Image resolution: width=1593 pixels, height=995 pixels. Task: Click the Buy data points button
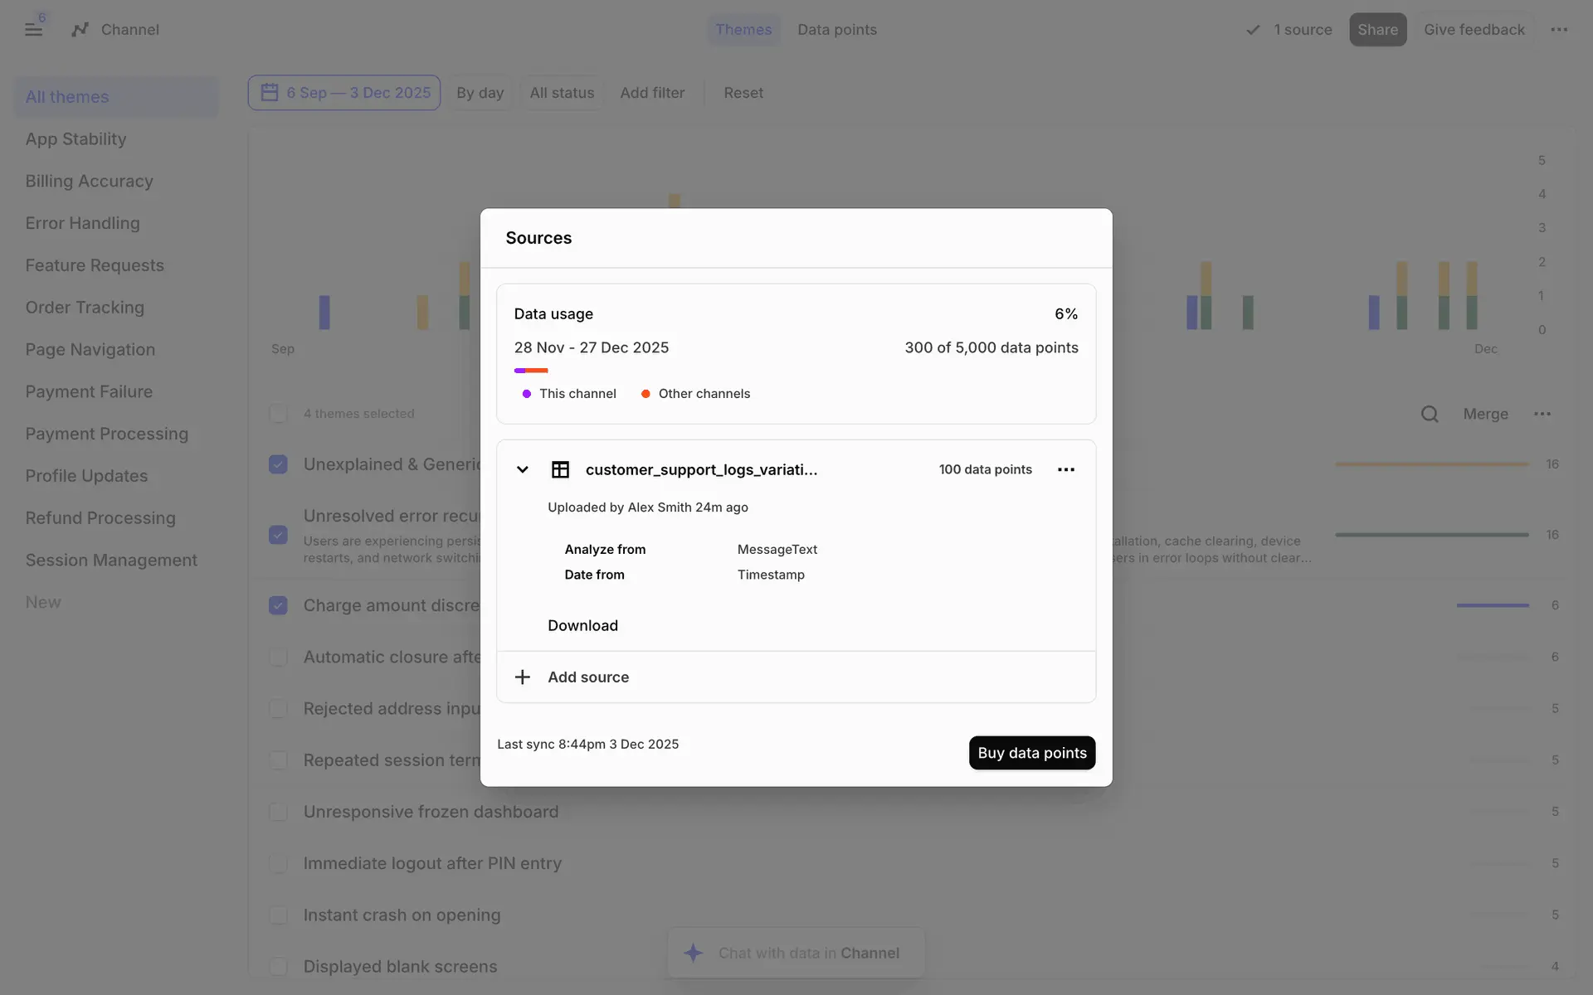coord(1031,753)
